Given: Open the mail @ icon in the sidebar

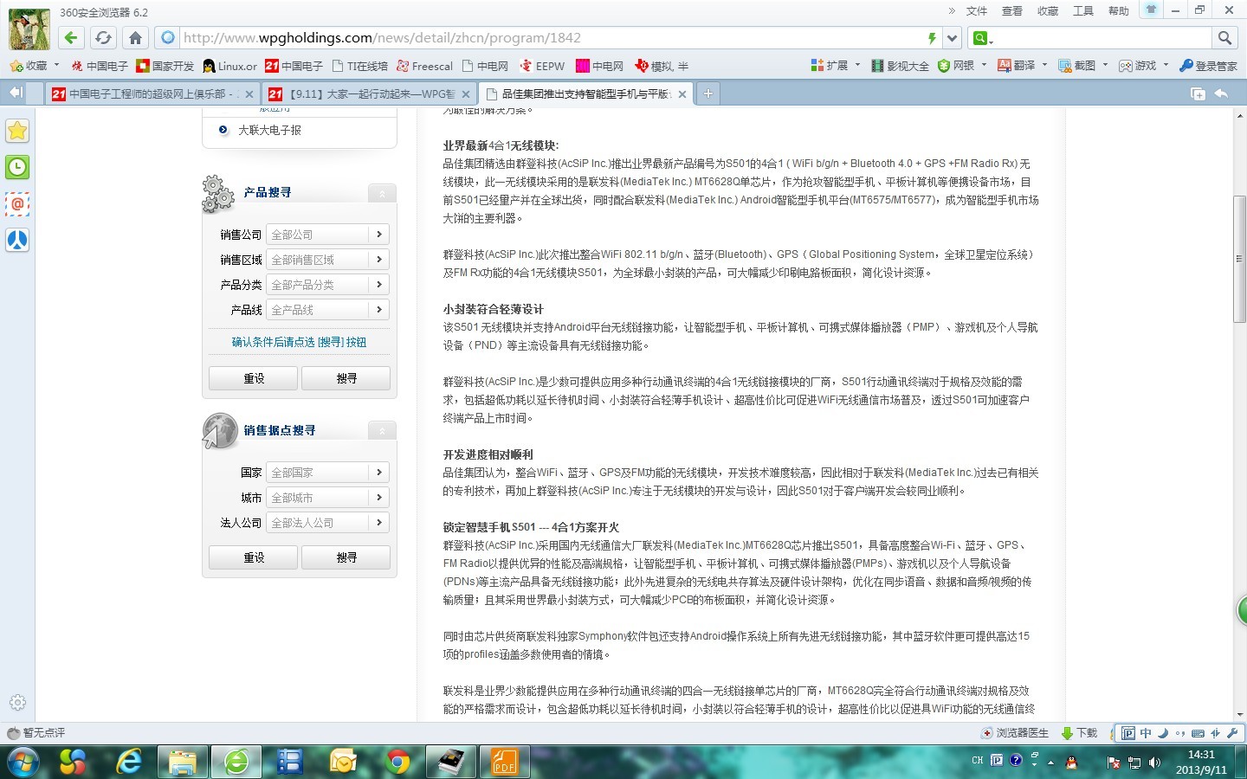Looking at the screenshot, I should (x=17, y=203).
